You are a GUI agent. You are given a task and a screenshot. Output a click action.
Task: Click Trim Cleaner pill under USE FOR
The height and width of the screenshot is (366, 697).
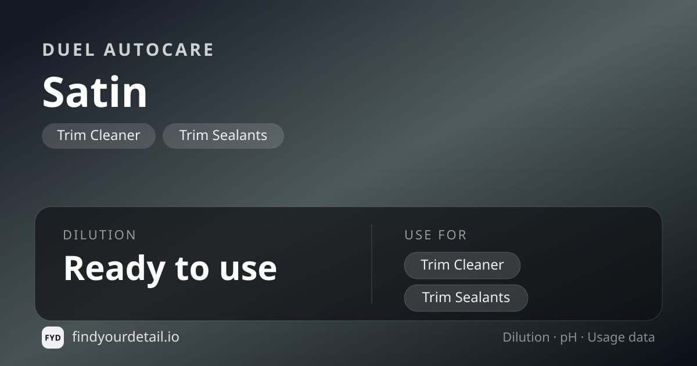[462, 265]
